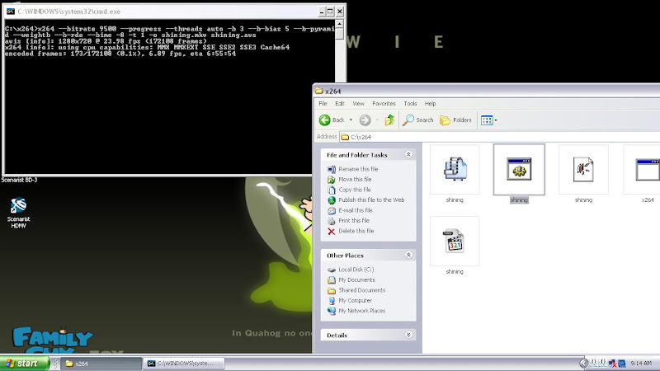Open the Tools menu

(410, 104)
